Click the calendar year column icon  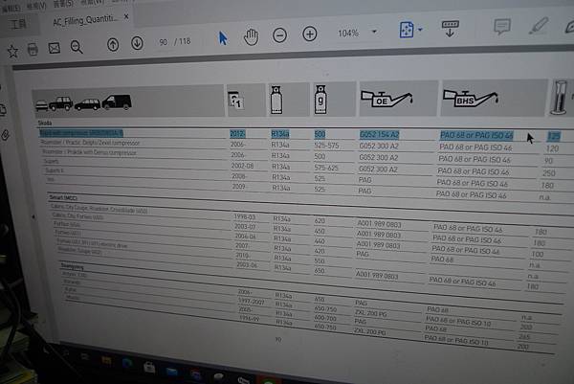(235, 100)
